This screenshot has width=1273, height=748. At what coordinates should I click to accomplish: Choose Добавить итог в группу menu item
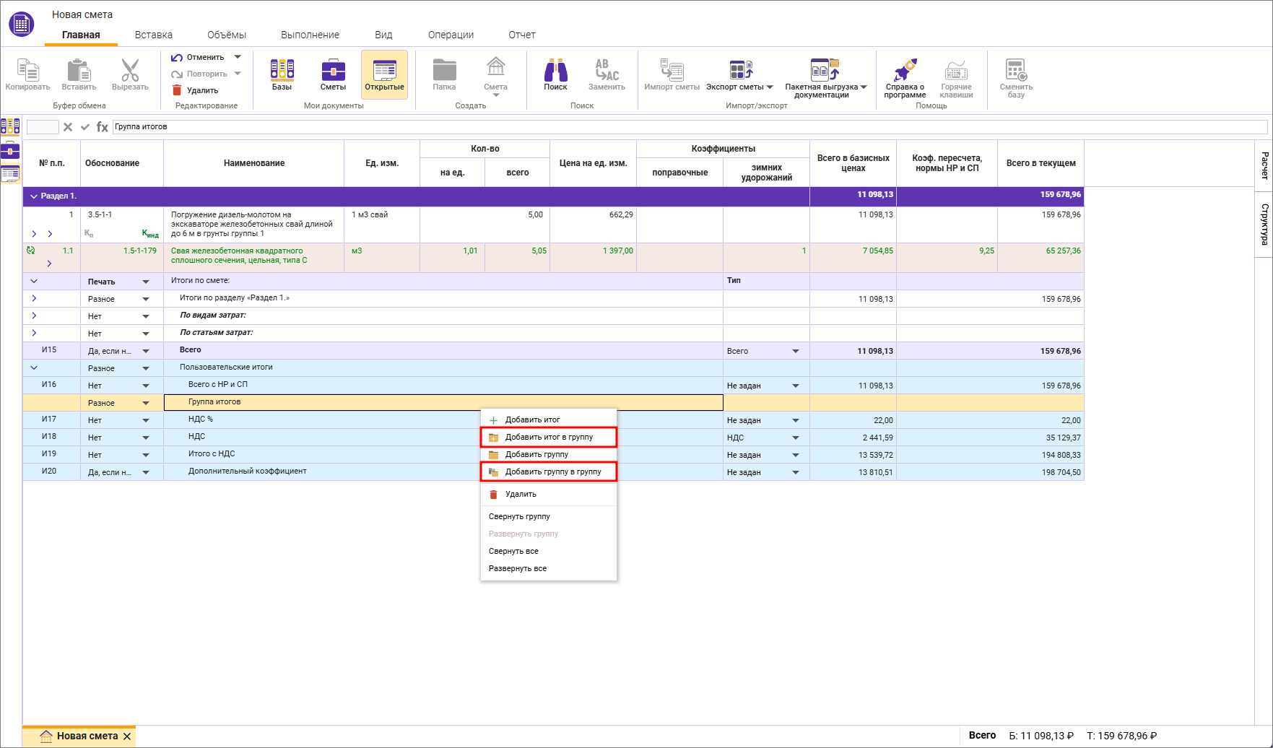pos(549,437)
